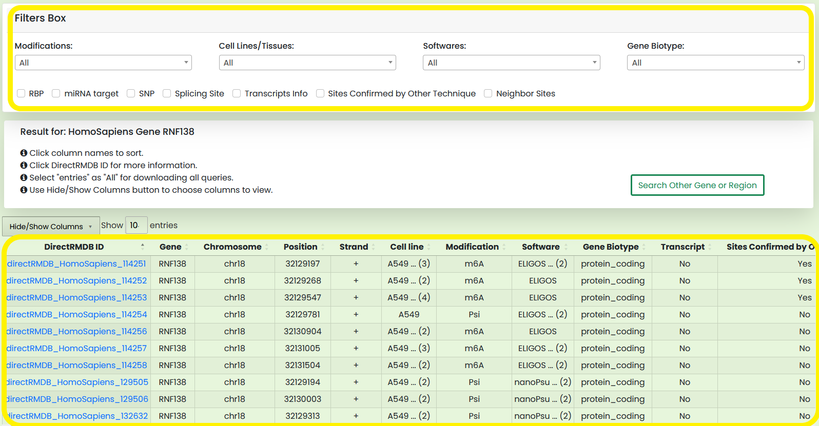Click position cell 32131504

tap(303, 365)
